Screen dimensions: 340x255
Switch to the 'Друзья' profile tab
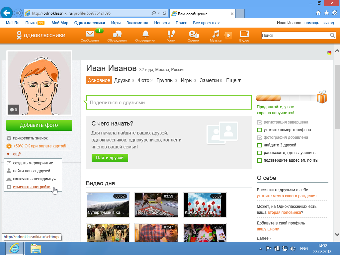[122, 80]
